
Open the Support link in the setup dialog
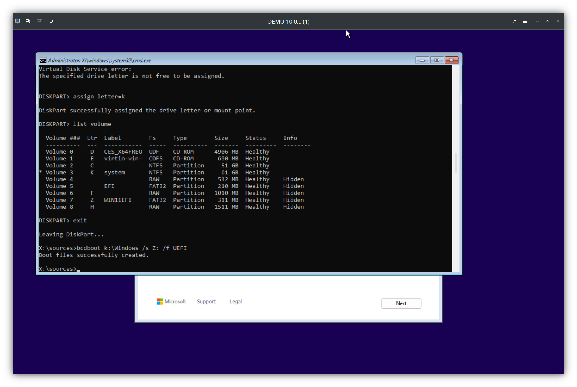point(206,301)
